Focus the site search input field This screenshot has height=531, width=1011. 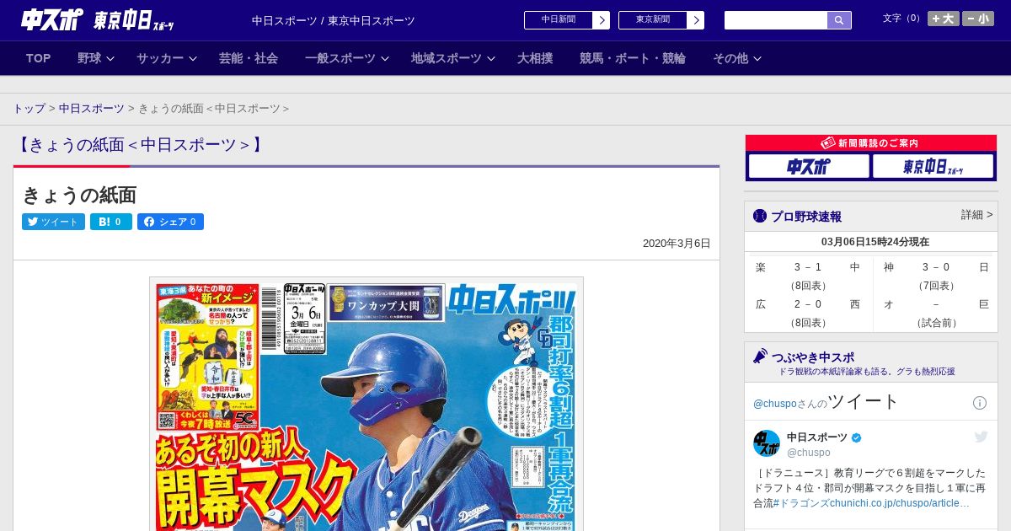[x=776, y=20]
